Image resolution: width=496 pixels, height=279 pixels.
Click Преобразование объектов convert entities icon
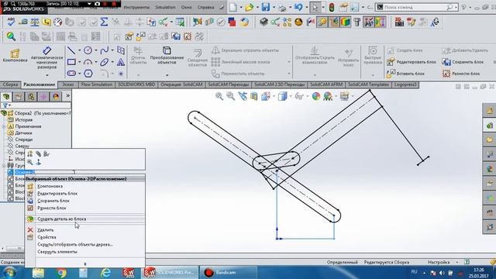167,50
